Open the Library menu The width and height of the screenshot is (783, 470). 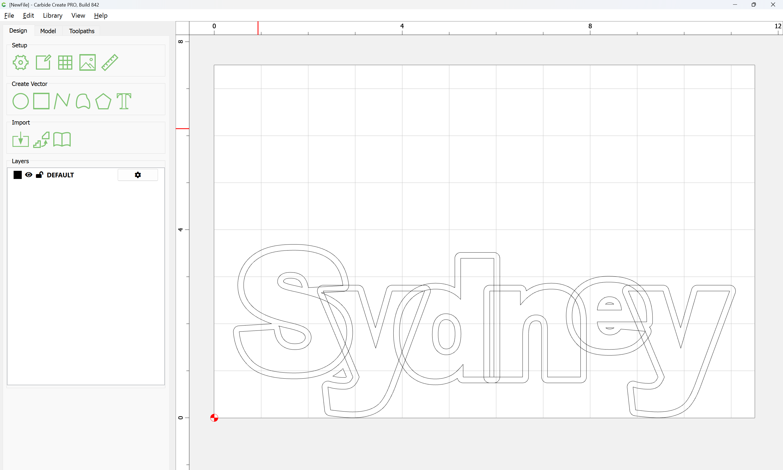pos(52,16)
